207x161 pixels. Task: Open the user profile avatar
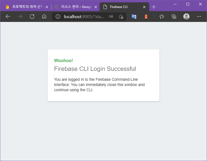coord(186,16)
